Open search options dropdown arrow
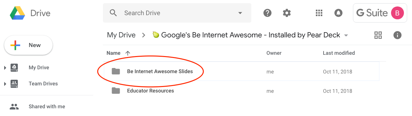412x116 pixels. tap(240, 13)
